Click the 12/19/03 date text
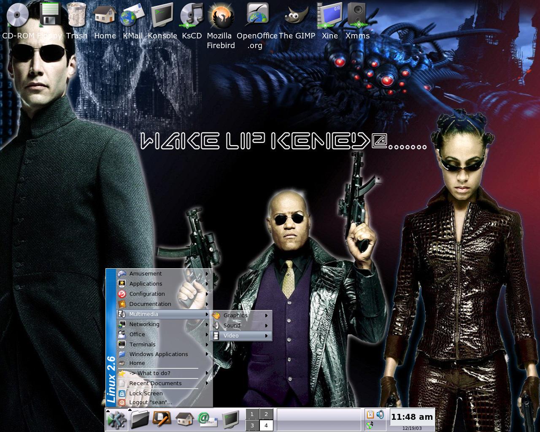 (412, 428)
